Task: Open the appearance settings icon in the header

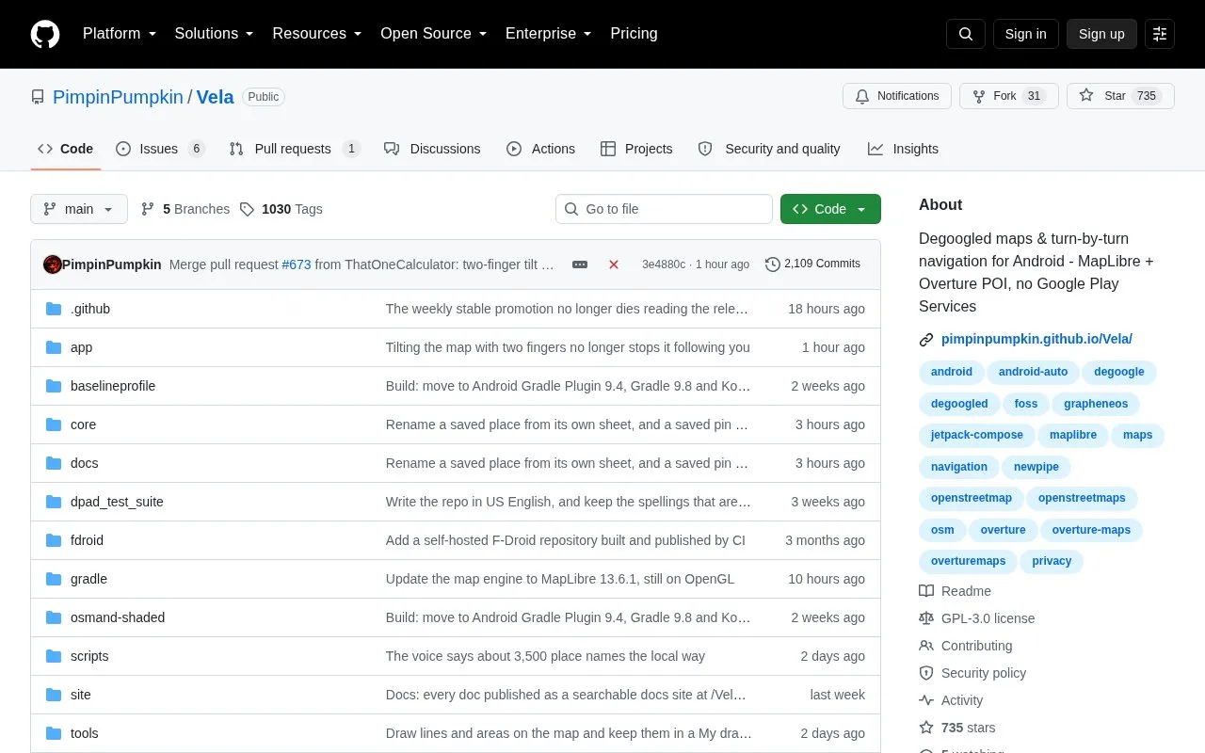Action: 1160,34
